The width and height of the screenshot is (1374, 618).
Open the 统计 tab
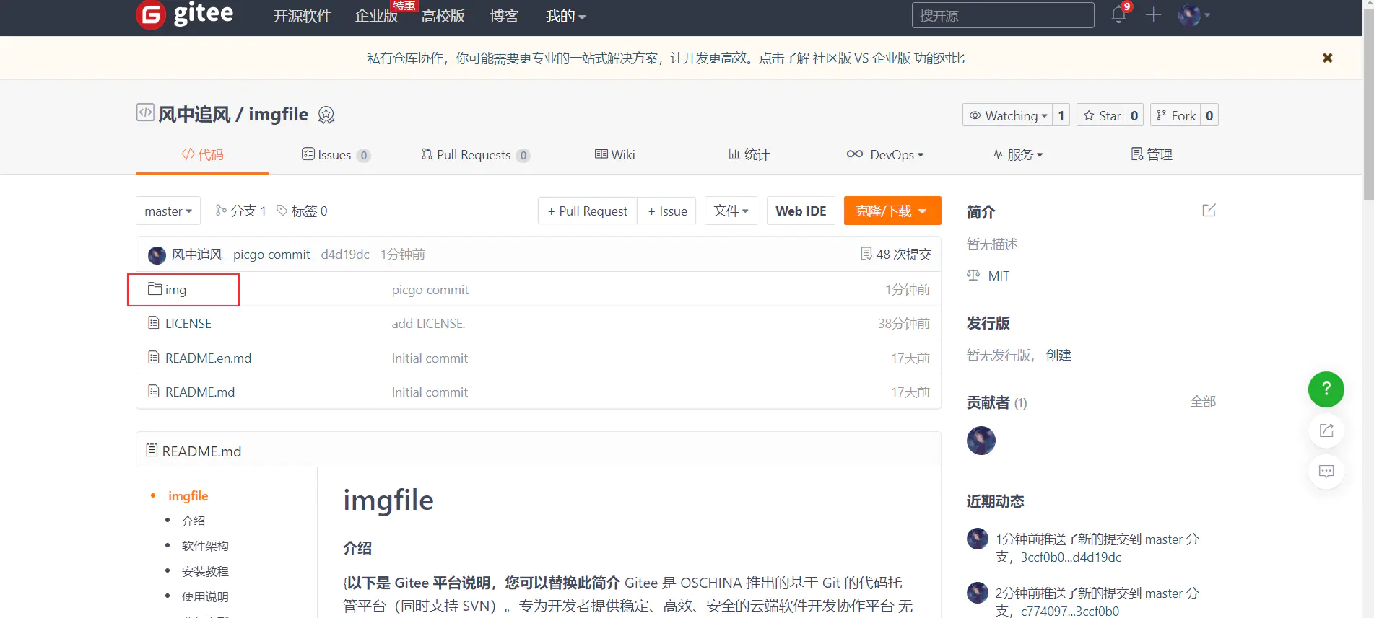(749, 154)
